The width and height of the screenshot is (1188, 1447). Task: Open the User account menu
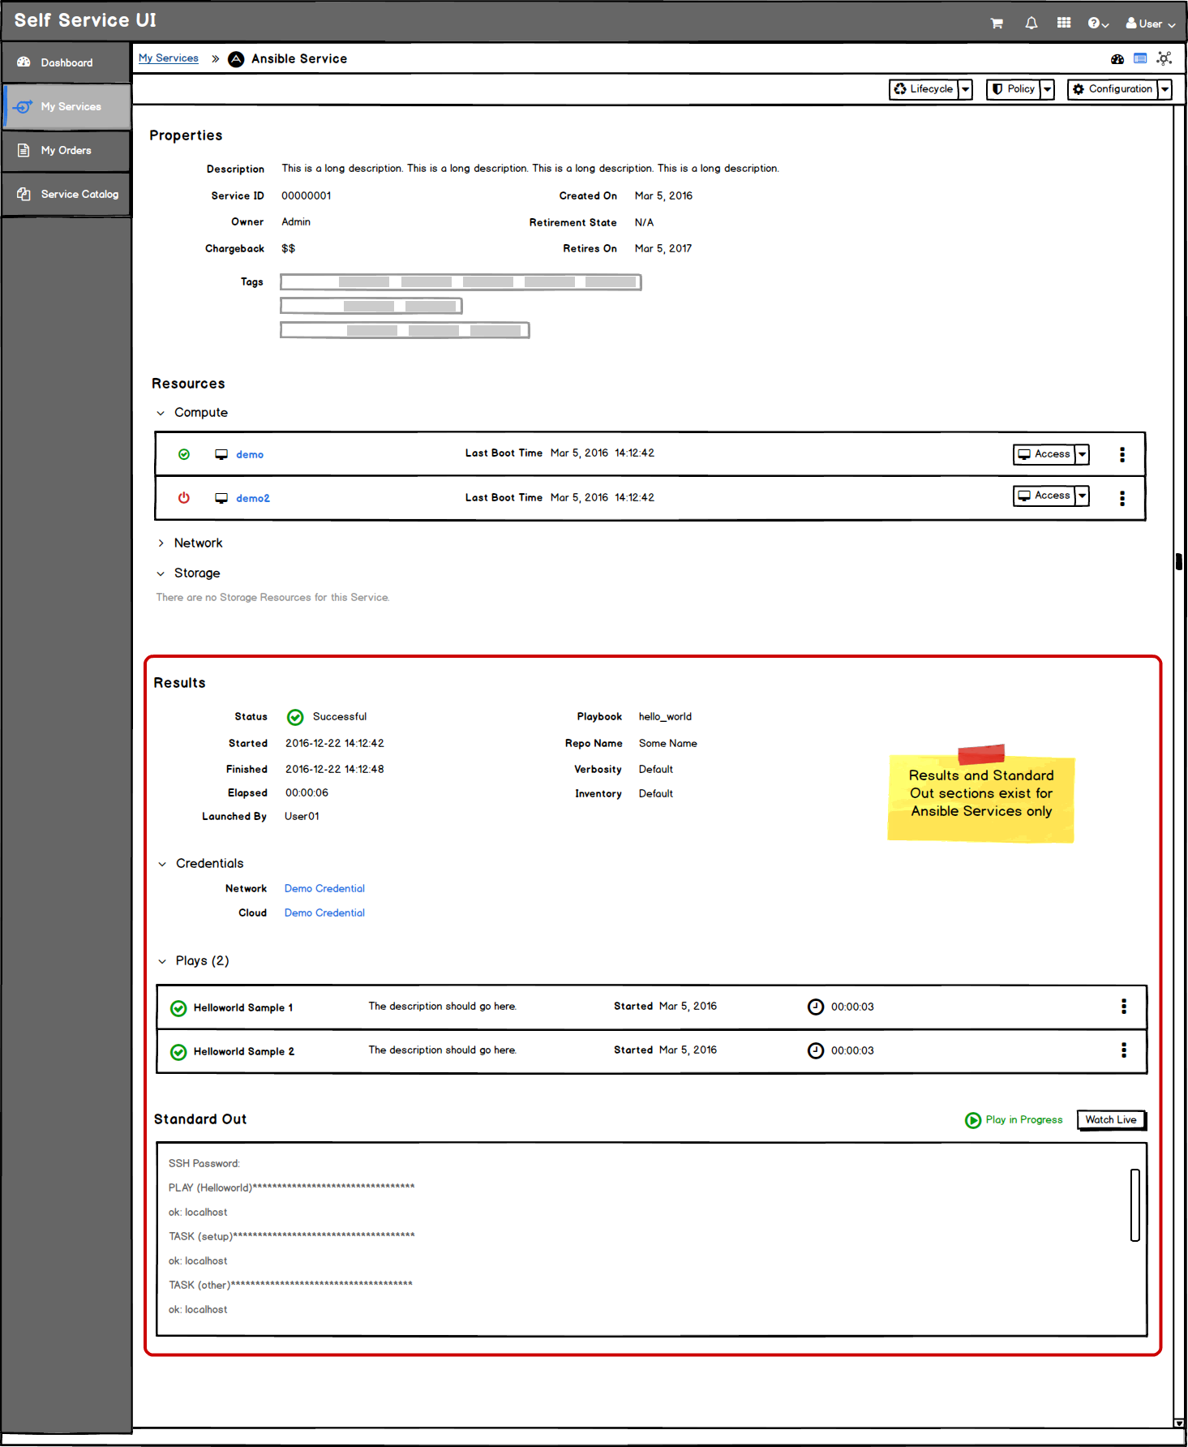pos(1150,24)
